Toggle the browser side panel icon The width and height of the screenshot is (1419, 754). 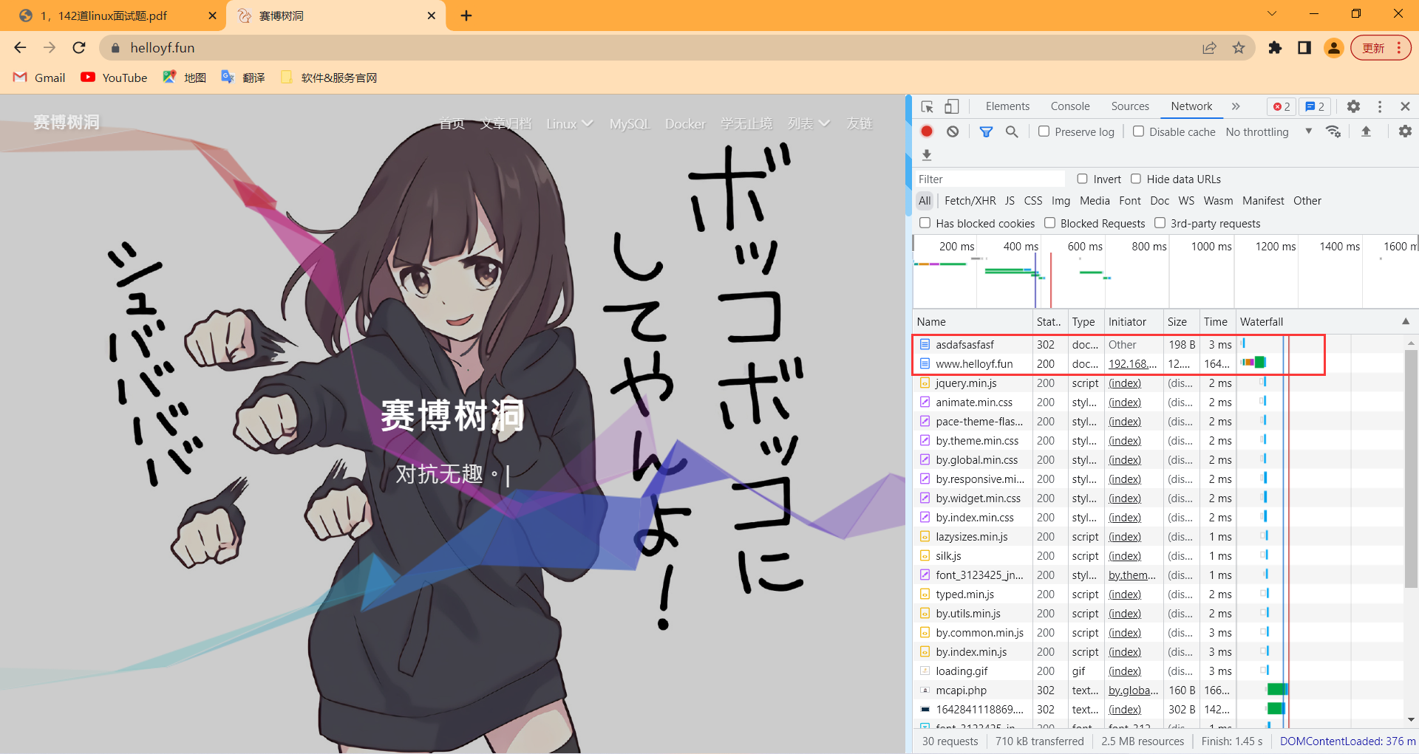pyautogui.click(x=1304, y=48)
